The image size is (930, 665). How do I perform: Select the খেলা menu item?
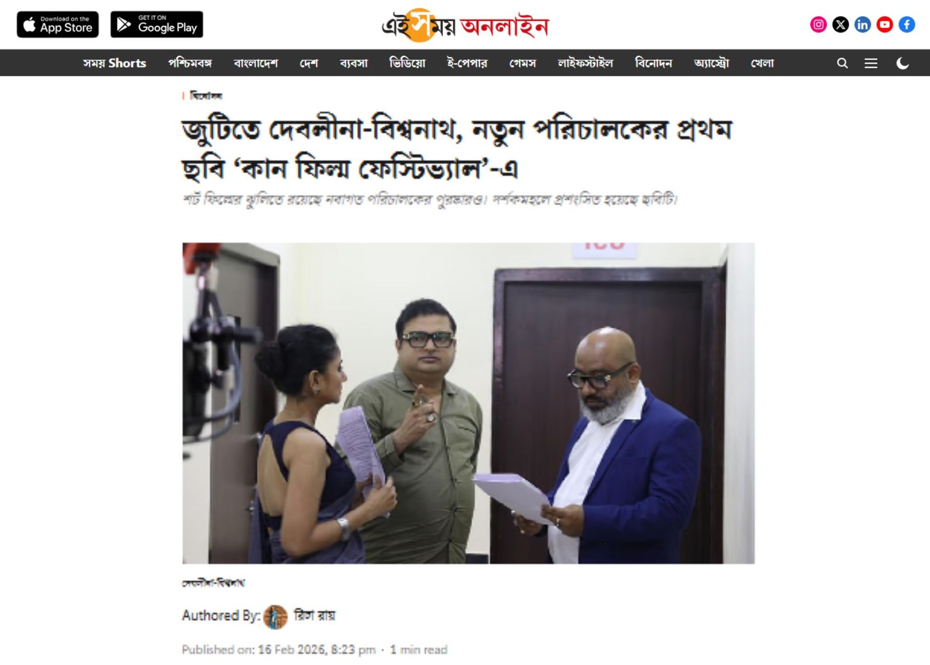762,63
